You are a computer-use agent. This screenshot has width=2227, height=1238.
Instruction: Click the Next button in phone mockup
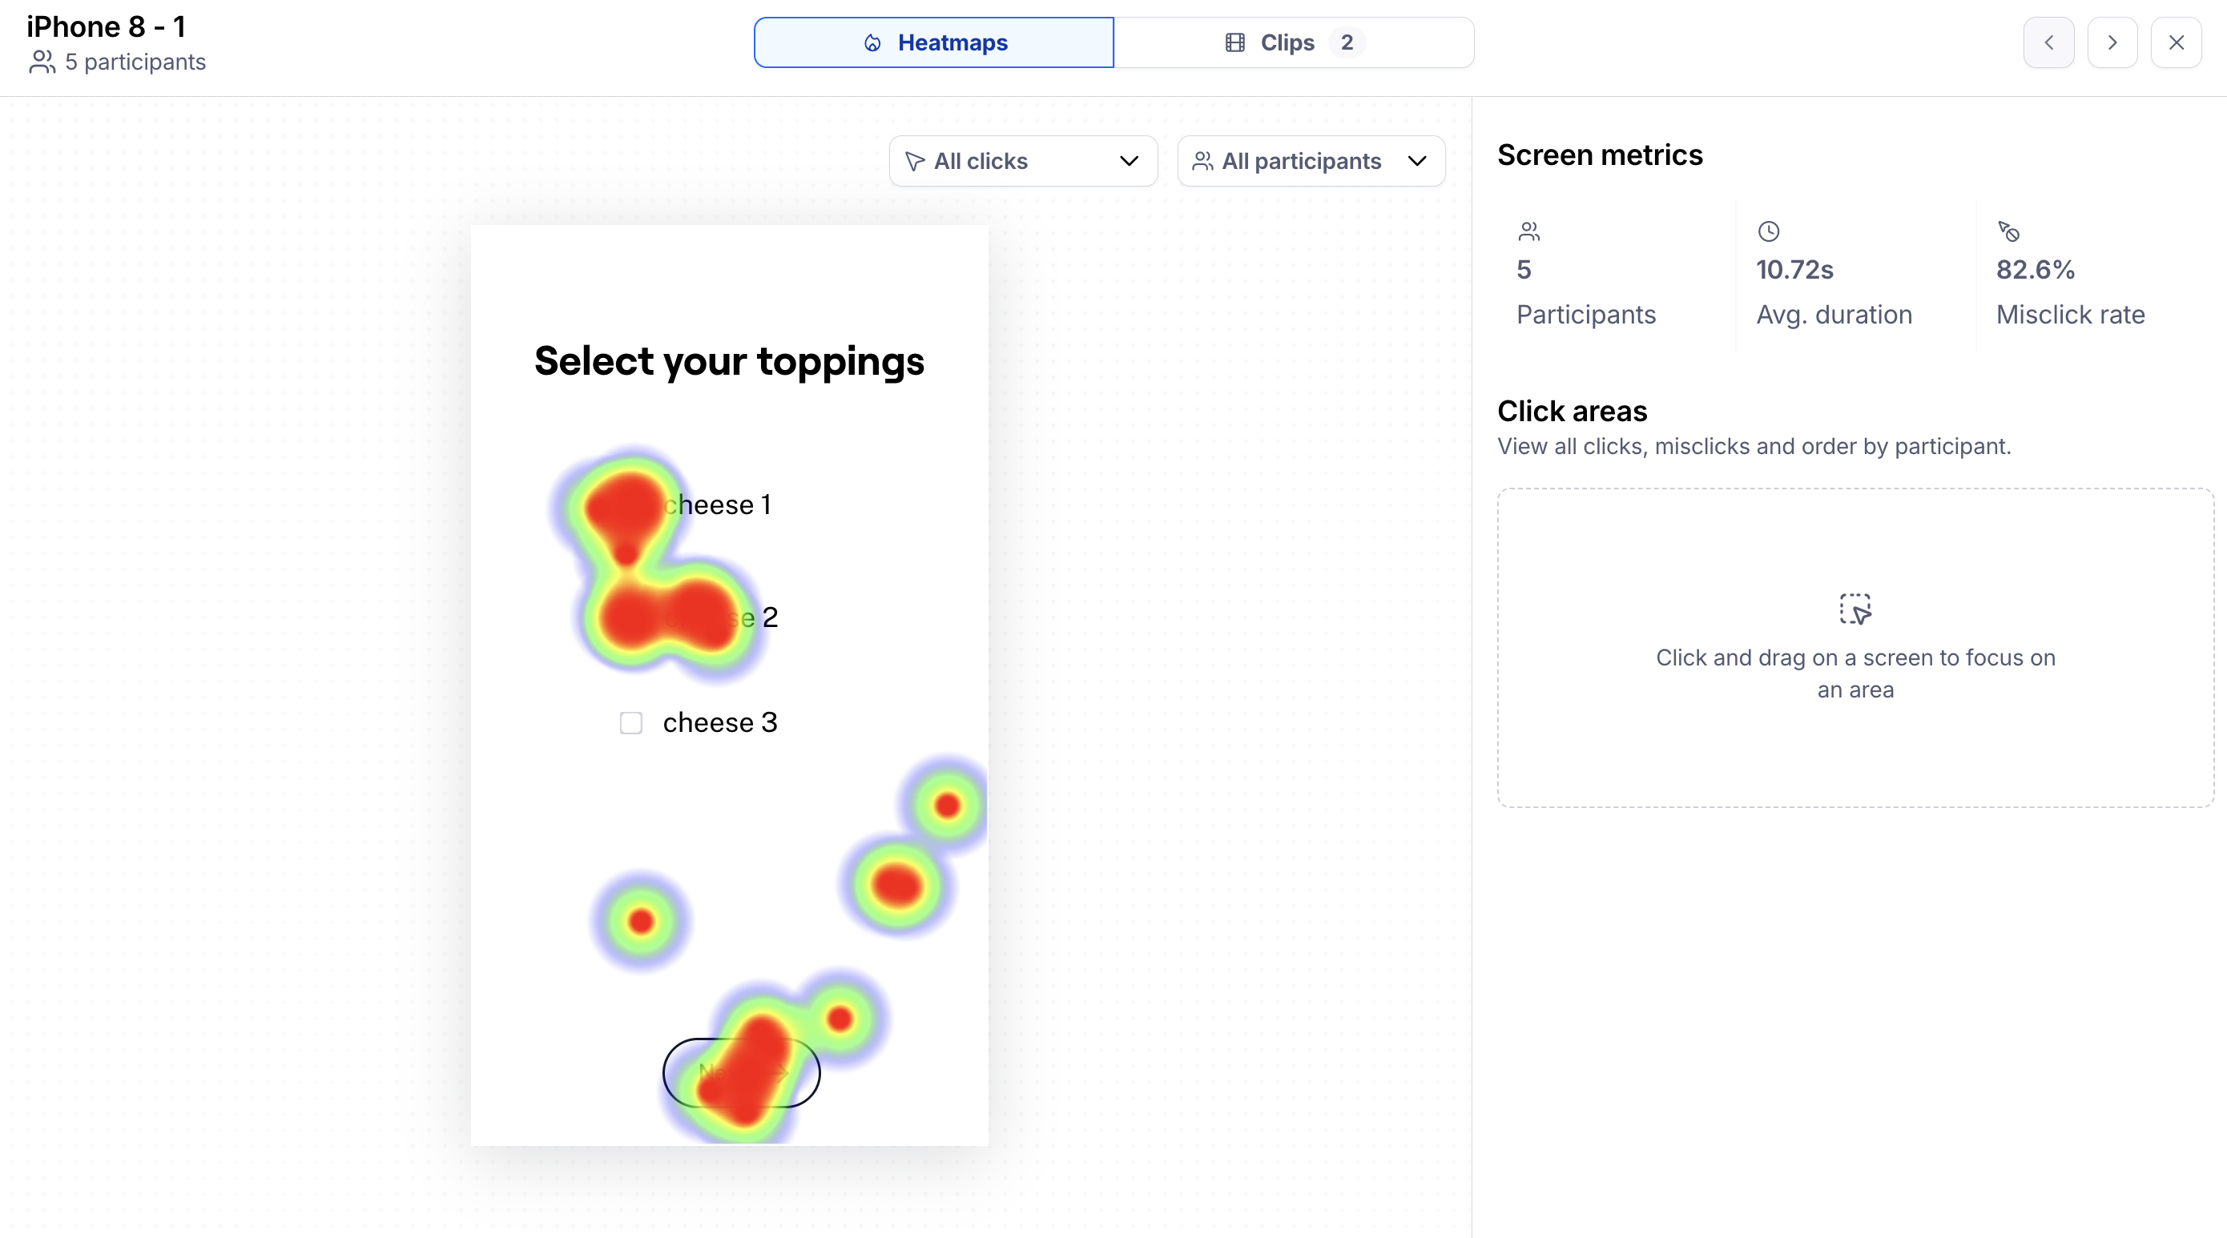click(741, 1072)
